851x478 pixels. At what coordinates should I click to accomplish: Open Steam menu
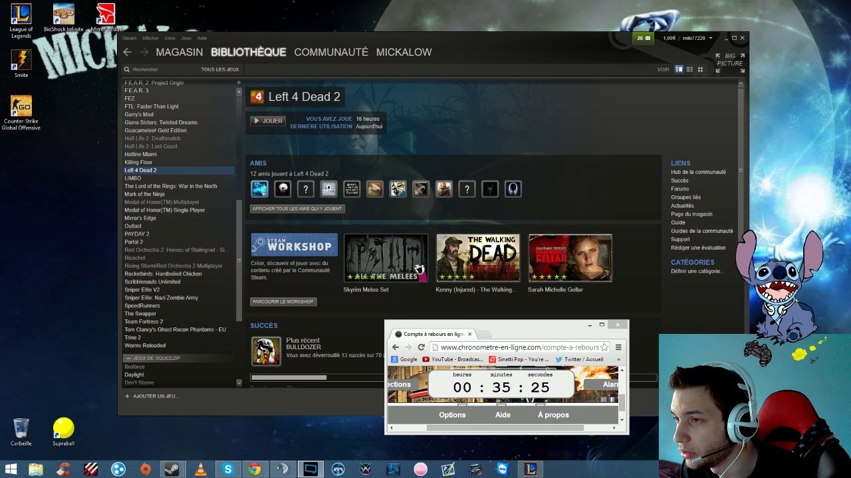[x=129, y=38]
